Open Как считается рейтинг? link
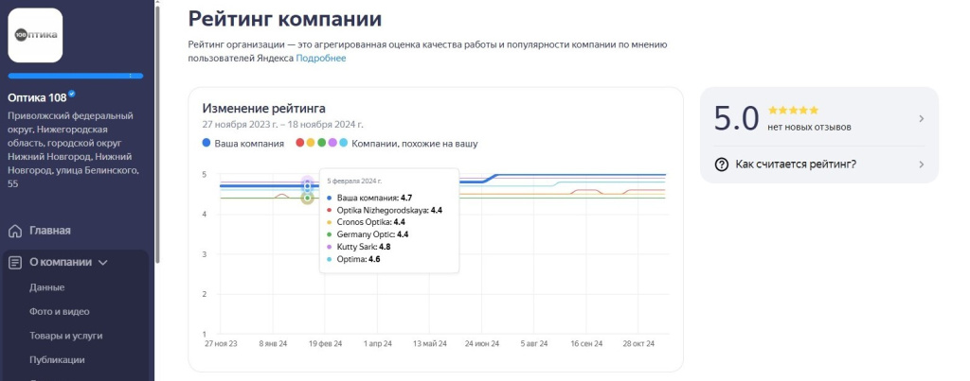This screenshot has height=381, width=970. click(796, 165)
